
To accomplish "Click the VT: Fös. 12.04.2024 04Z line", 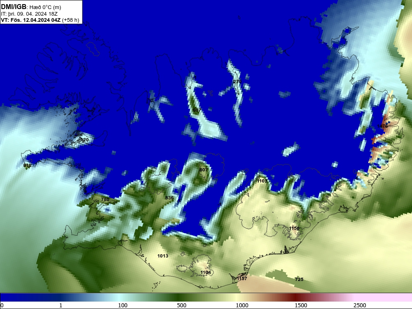I will pyautogui.click(x=40, y=20).
